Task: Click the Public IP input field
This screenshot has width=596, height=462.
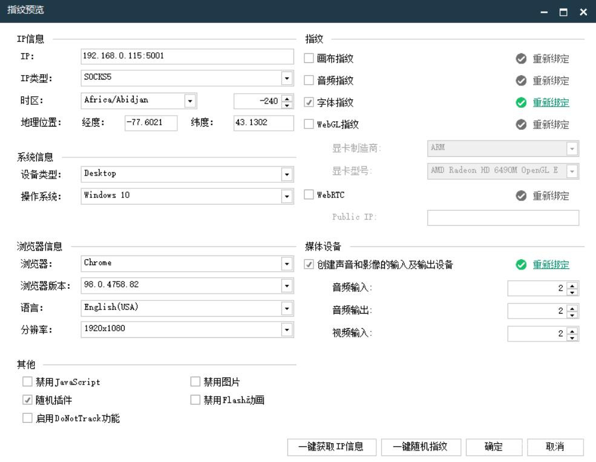Action: [503, 217]
